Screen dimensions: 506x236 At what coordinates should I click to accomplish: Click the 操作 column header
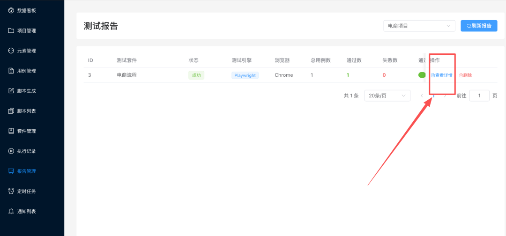(435, 60)
